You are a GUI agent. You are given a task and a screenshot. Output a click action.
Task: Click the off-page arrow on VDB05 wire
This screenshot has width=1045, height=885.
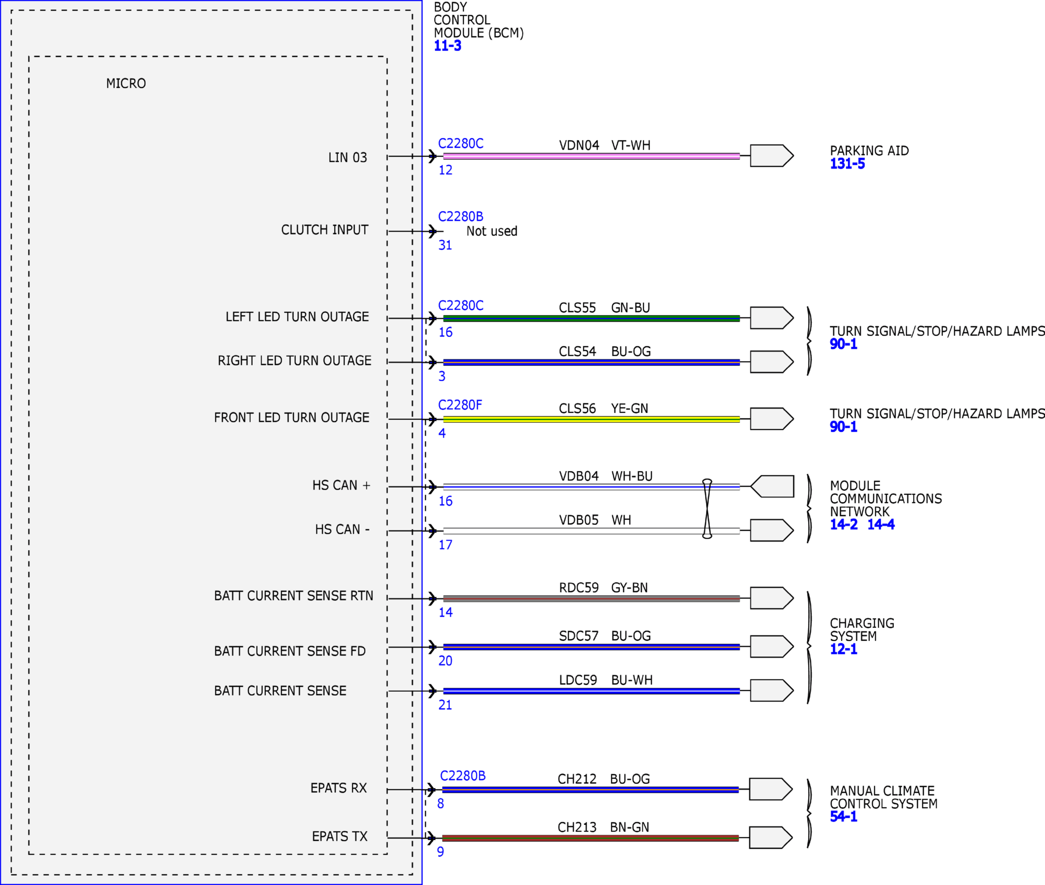[x=772, y=530]
